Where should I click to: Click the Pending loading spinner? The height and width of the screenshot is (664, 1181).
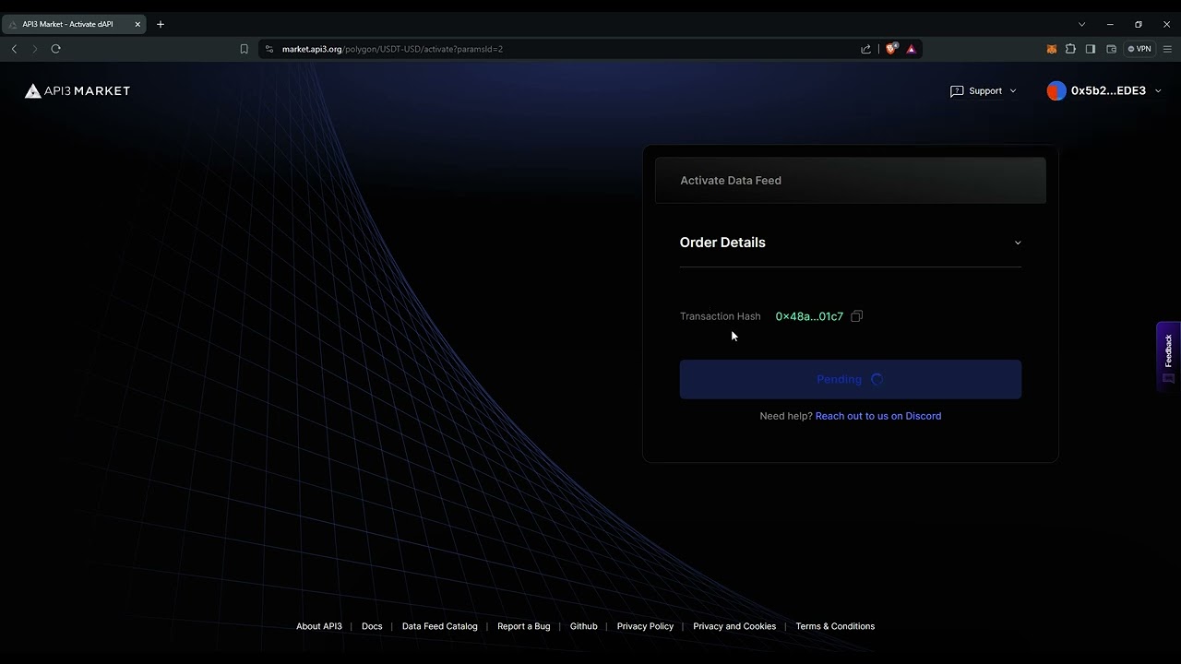[x=877, y=379]
